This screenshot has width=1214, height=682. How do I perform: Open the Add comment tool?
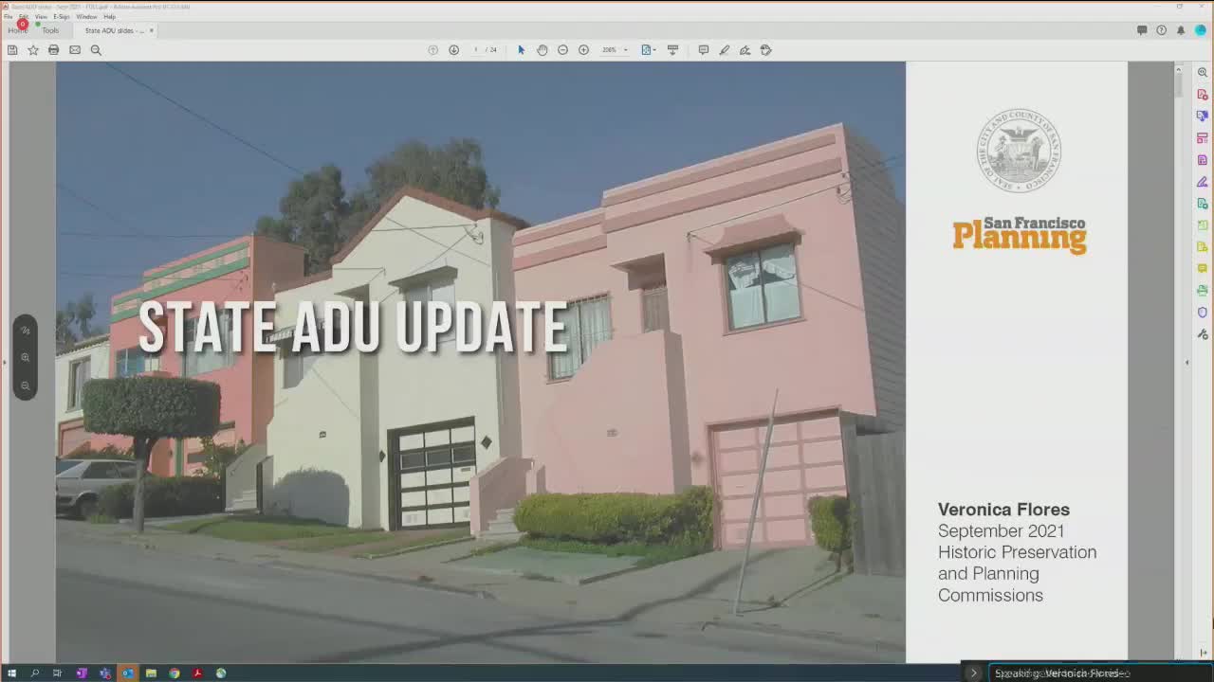pos(703,50)
